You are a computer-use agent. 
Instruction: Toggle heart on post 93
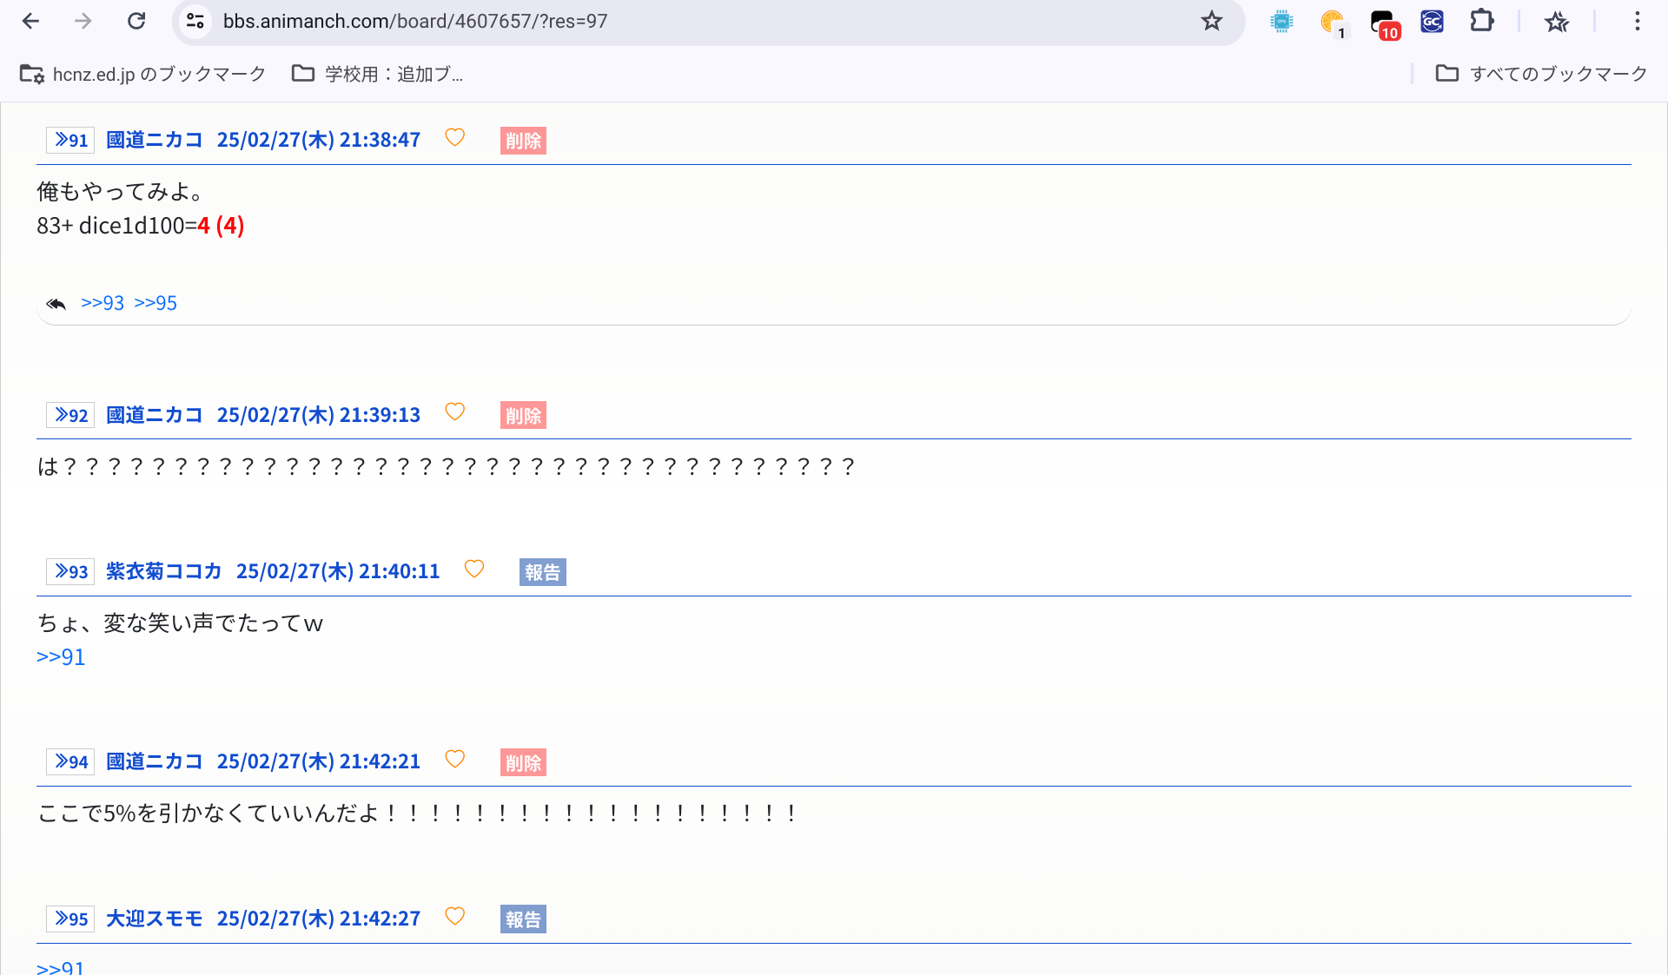click(x=473, y=569)
